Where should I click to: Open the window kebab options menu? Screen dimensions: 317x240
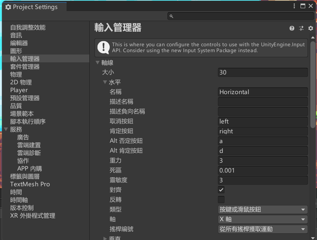(x=294, y=6)
